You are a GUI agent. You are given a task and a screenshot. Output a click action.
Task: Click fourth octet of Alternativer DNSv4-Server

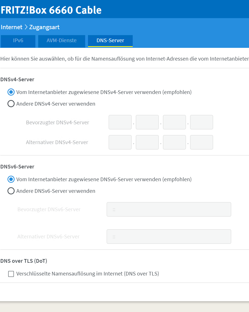click(x=201, y=142)
